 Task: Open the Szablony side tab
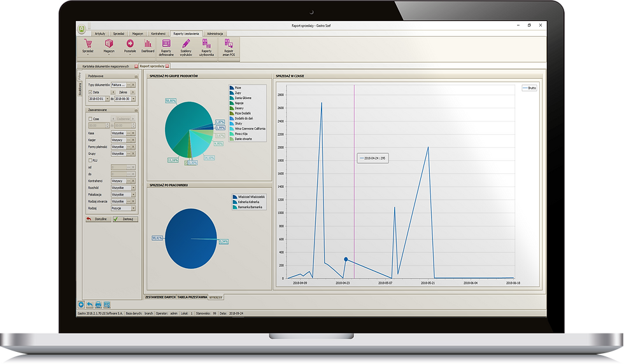80,89
